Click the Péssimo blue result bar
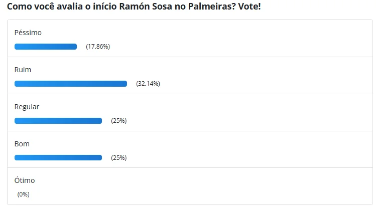Viewport: 376px width, 207px height. pyautogui.click(x=46, y=47)
